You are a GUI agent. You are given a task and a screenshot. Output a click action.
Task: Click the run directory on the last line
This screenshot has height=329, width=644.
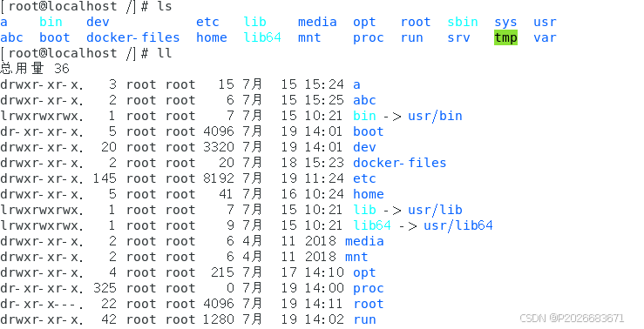click(x=364, y=319)
